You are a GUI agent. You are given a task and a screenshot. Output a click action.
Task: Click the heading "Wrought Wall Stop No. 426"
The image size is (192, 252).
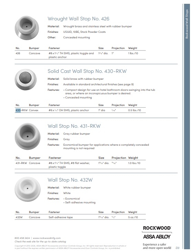(78, 19)
